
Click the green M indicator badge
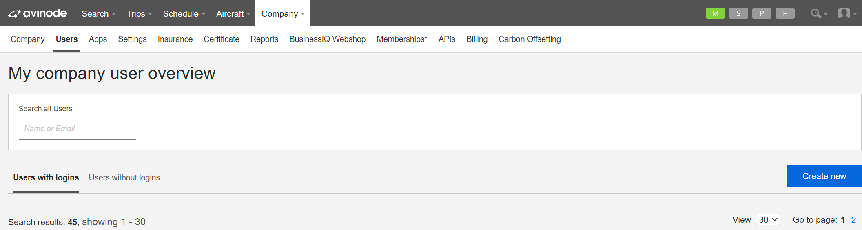point(715,13)
